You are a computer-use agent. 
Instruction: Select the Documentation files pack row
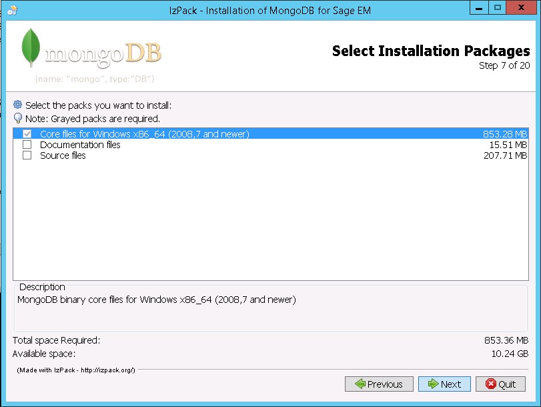(x=271, y=144)
